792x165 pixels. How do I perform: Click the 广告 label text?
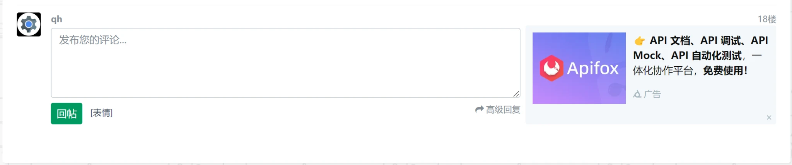[652, 94]
